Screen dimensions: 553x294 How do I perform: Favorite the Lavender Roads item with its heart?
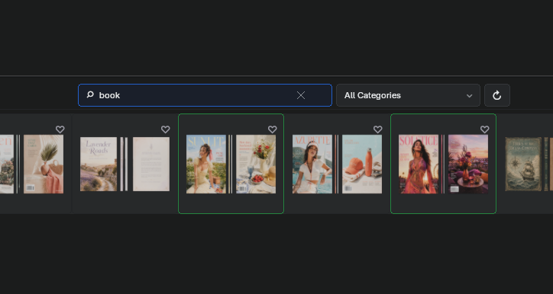coord(166,129)
